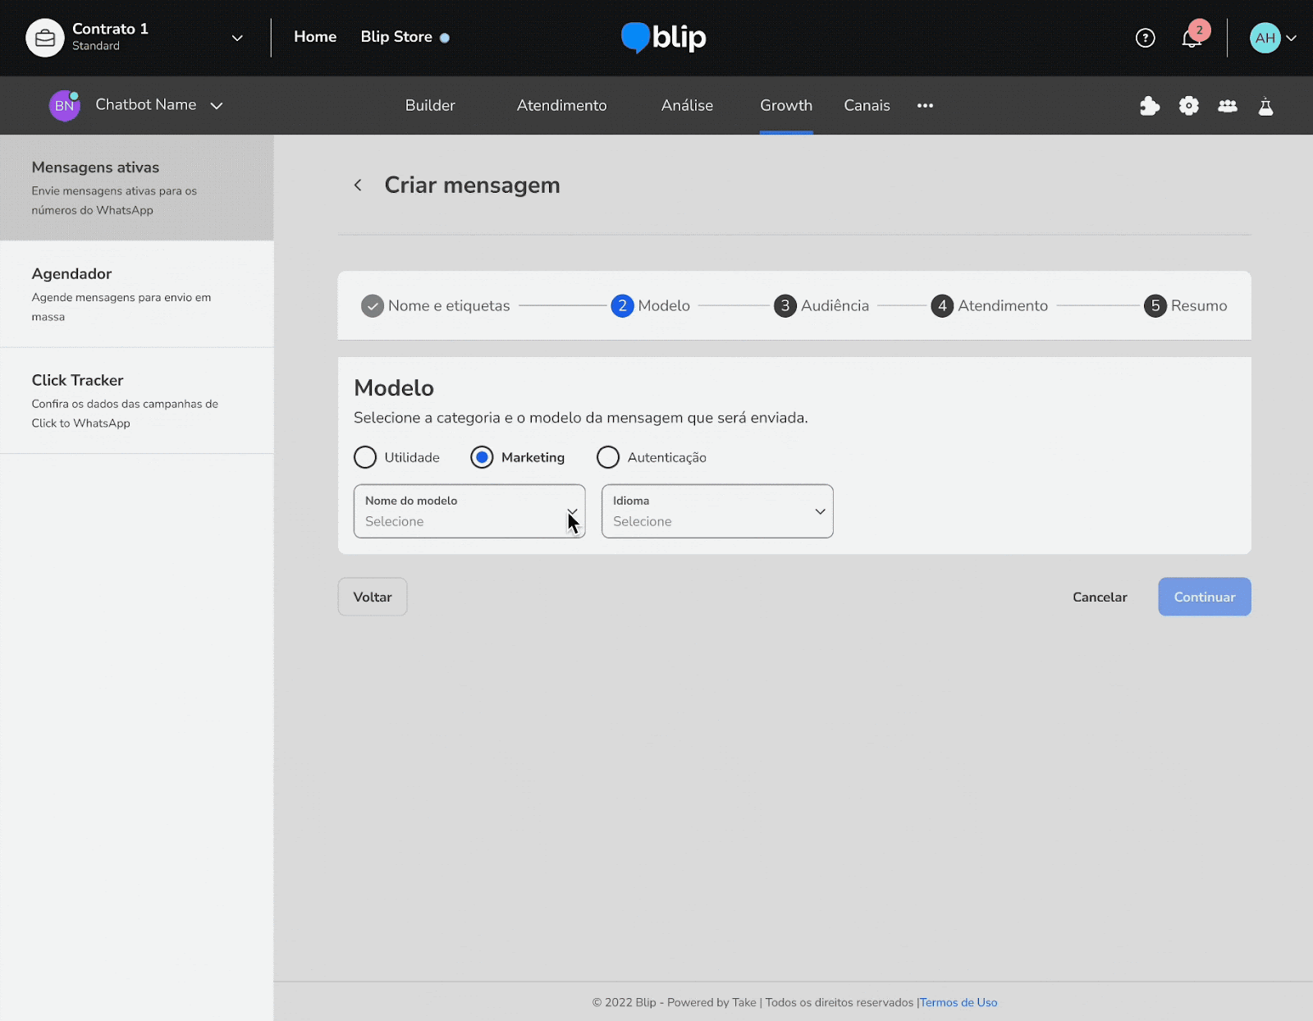Open the more options ellipsis menu
The width and height of the screenshot is (1313, 1021).
tap(925, 106)
